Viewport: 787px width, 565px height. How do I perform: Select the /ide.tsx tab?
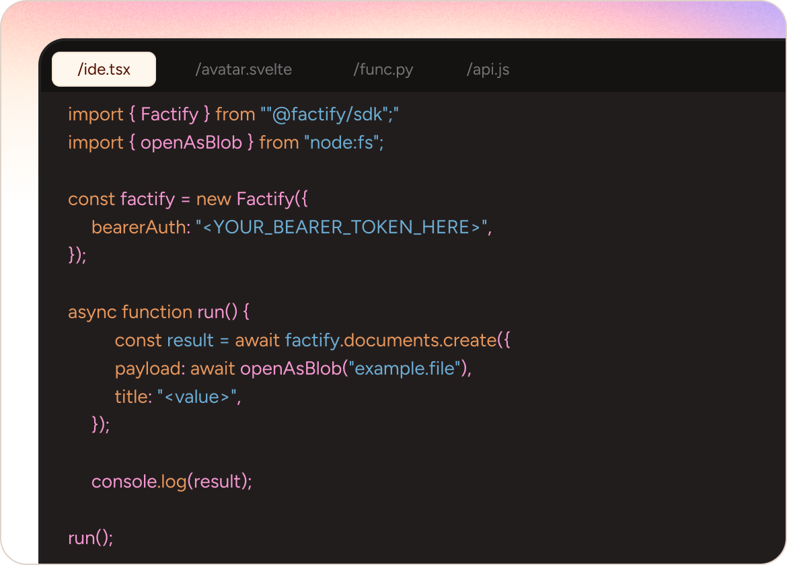coord(104,69)
